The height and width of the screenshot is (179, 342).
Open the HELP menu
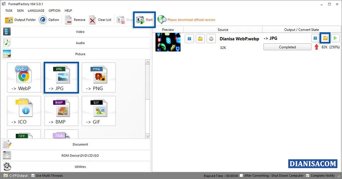point(68,11)
